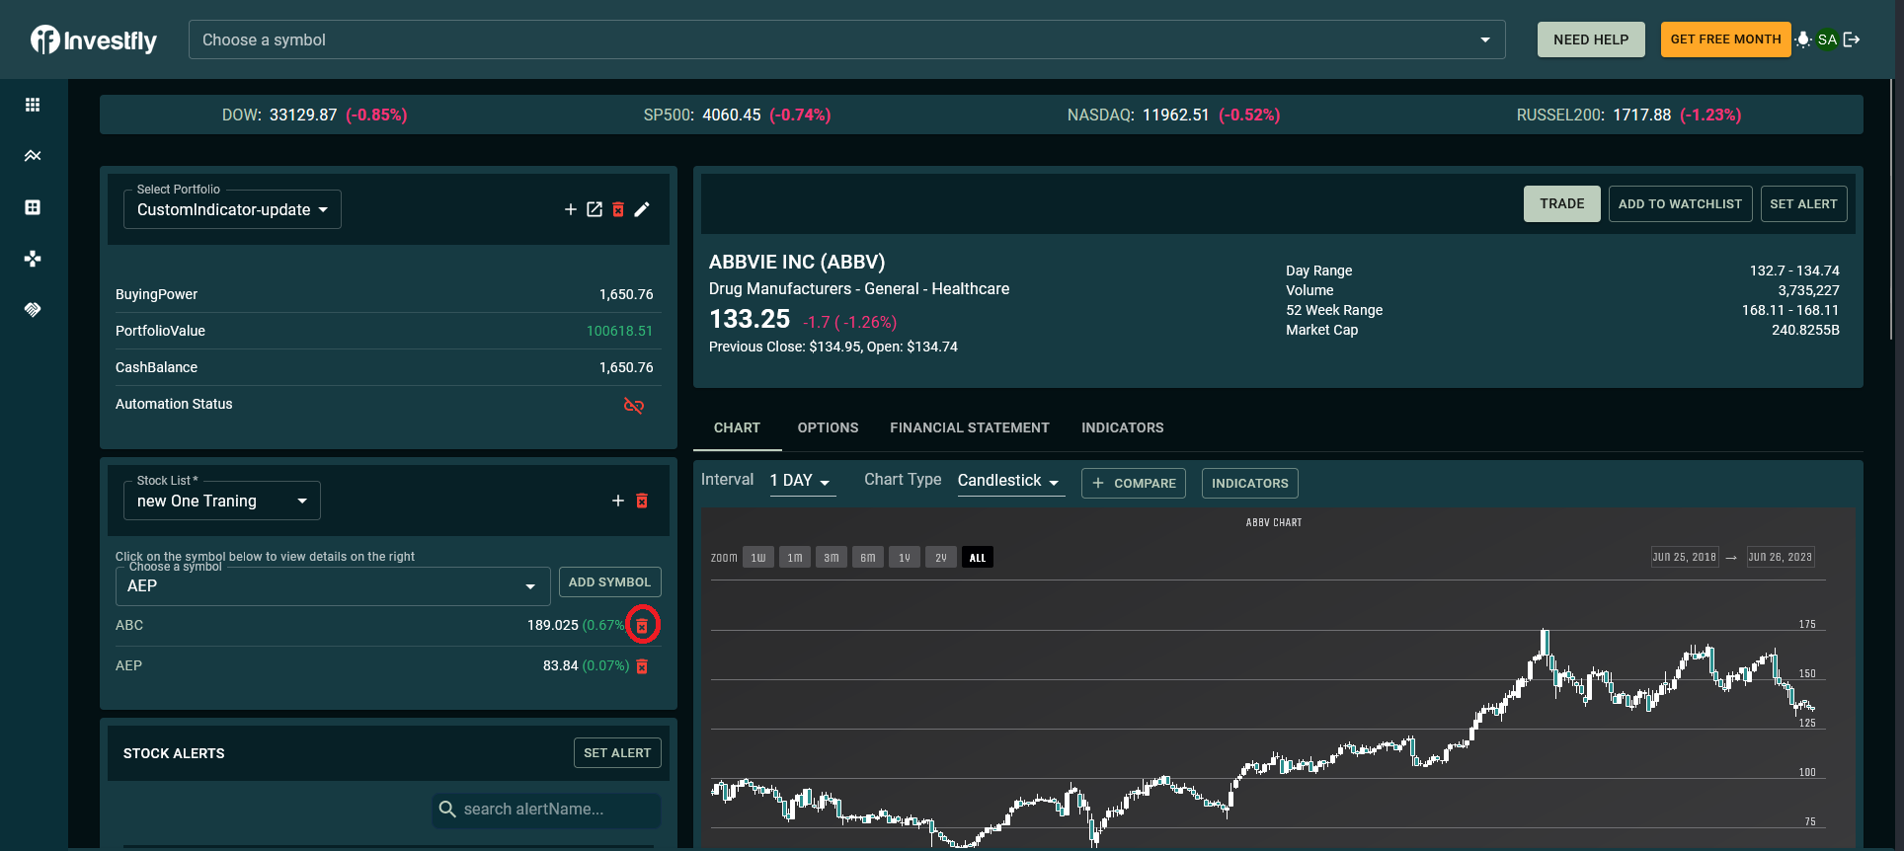1904x851 pixels.
Task: Change the Candlestick chart type dropdown
Action: coord(1010,481)
